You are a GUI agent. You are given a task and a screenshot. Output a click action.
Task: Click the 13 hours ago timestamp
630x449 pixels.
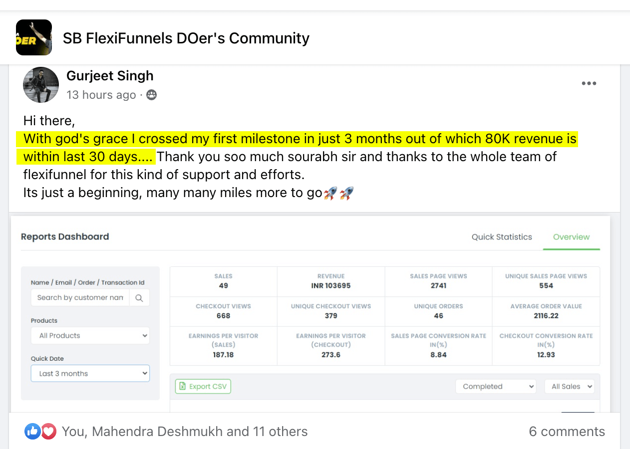[x=101, y=95]
